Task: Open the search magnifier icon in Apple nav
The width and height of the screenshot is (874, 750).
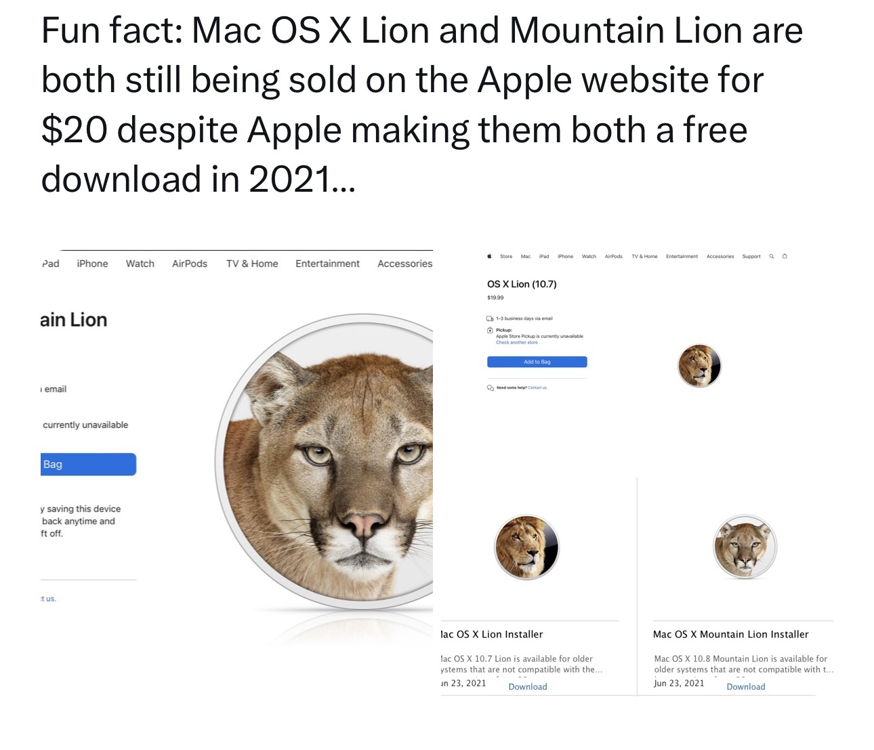Action: (771, 256)
